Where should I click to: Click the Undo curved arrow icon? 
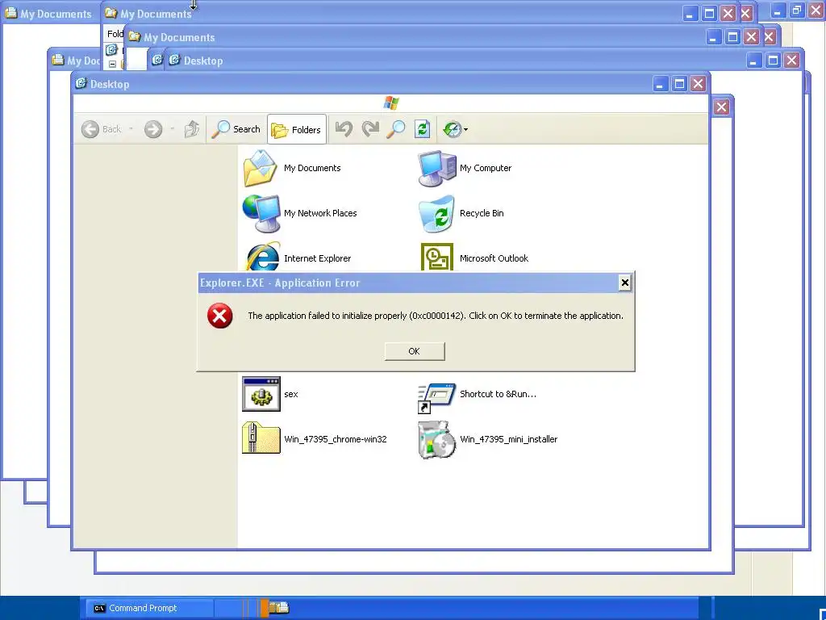point(344,129)
